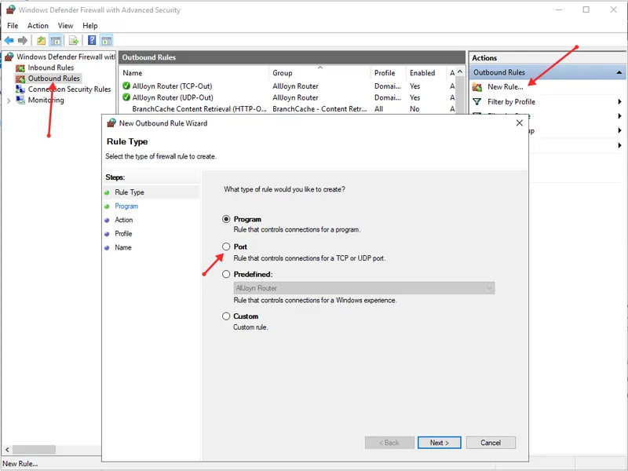This screenshot has height=471, width=628.
Task: Click the Back arrow toolbar icon
Action: pos(9,40)
